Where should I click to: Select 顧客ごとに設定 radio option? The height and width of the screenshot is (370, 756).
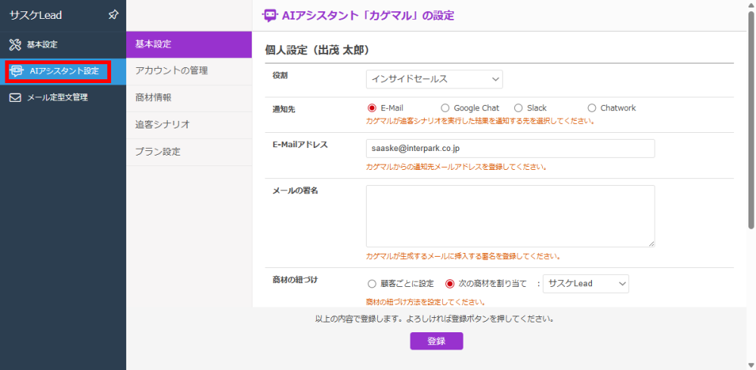tap(371, 284)
